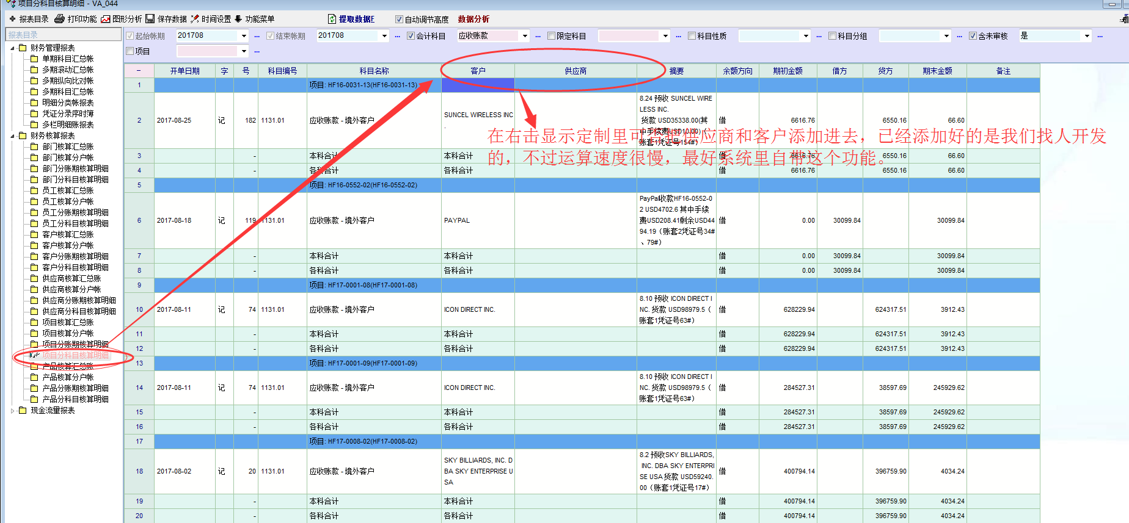Screen dimensions: 1129x523
Task: Open 图形分析 chart icon
Action: [x=106, y=19]
